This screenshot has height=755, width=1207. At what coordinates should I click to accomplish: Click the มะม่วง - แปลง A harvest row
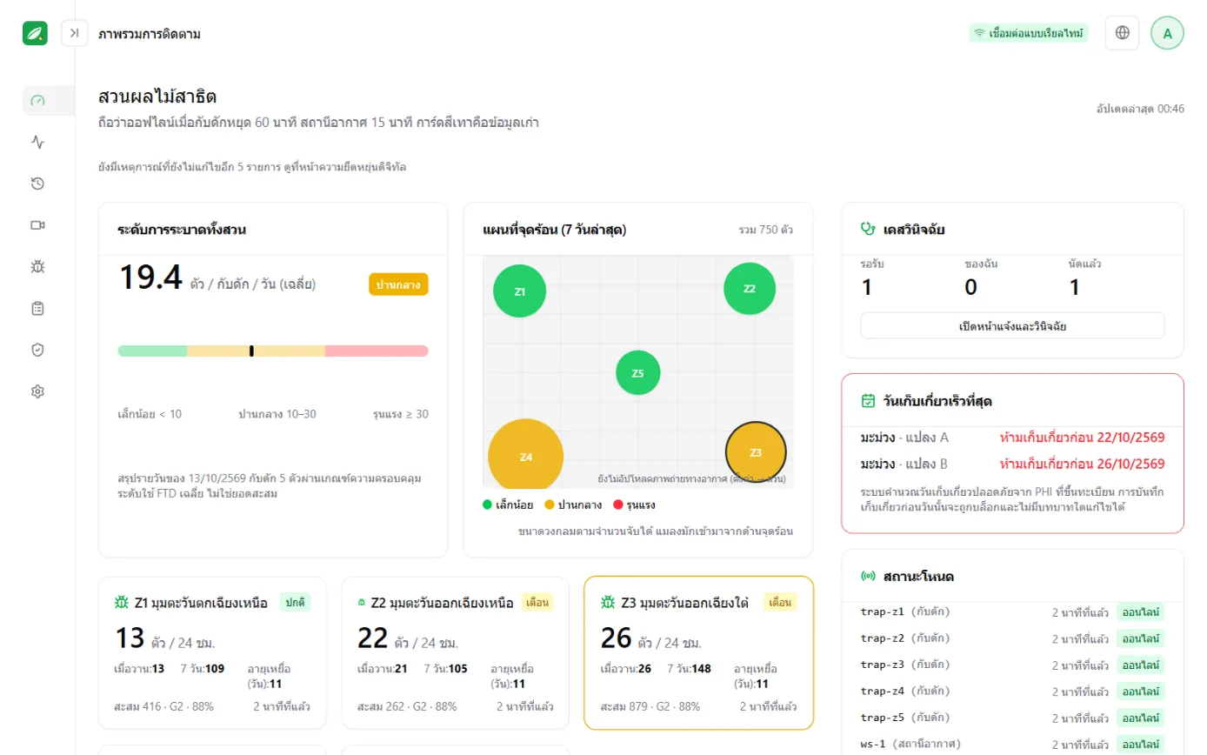click(1012, 437)
